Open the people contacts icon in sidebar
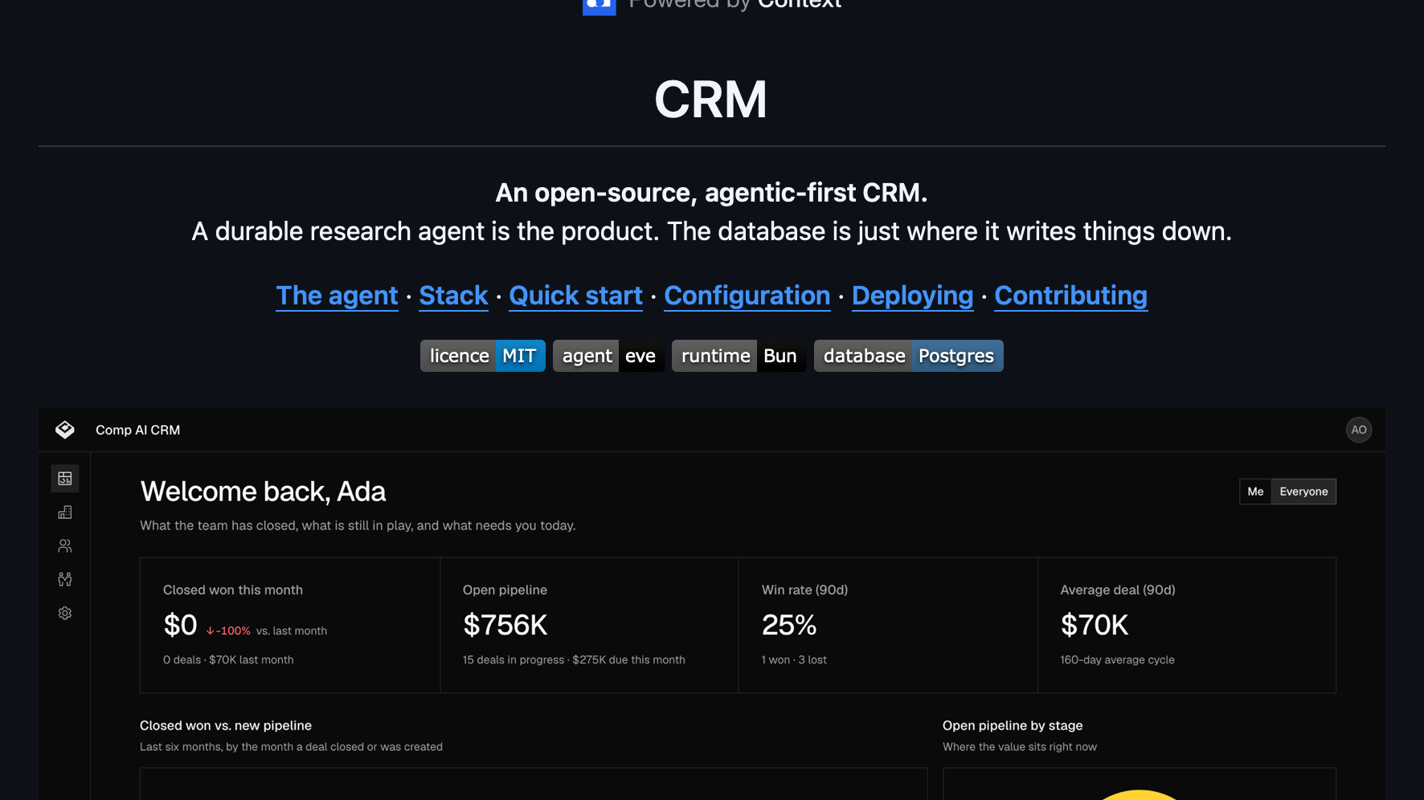The height and width of the screenshot is (800, 1424). [65, 546]
